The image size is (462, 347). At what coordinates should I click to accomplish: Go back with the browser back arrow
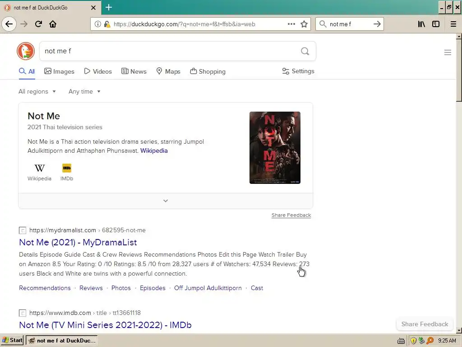9,24
